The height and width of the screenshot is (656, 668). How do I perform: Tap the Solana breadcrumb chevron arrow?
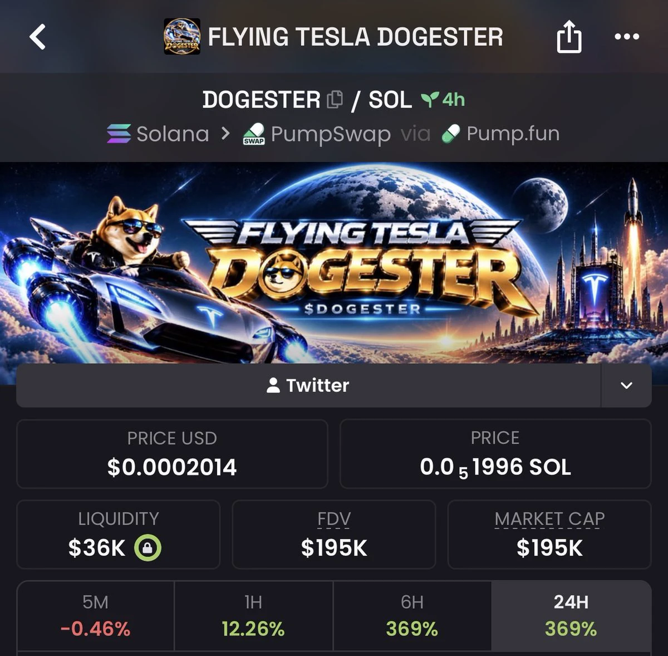(x=225, y=134)
